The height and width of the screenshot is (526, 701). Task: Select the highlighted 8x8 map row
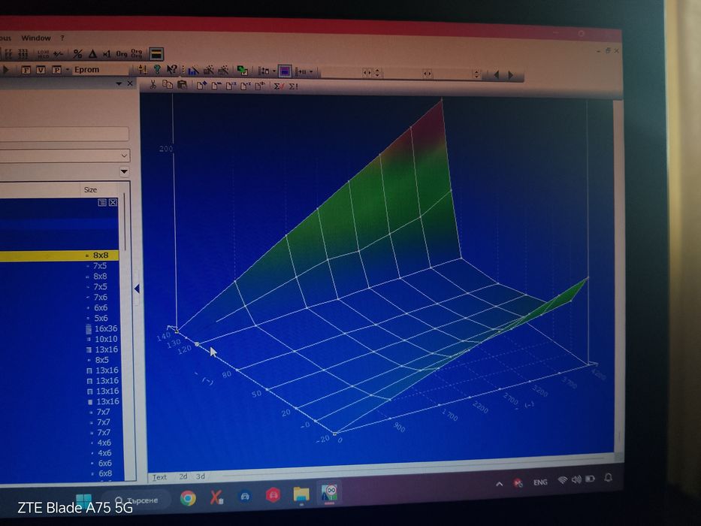(x=59, y=255)
